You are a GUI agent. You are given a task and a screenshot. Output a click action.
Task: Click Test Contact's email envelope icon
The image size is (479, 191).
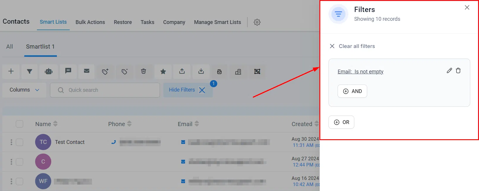(x=183, y=142)
